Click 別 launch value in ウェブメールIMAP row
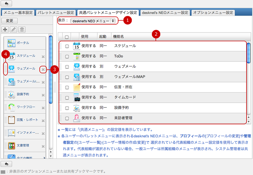This screenshot has height=175, width=253. (102, 77)
